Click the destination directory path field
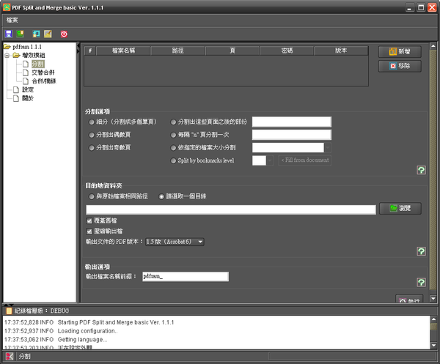The image size is (440, 364). 231,209
